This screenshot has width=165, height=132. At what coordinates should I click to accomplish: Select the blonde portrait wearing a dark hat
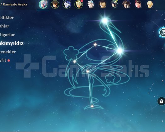tap(102, 4)
